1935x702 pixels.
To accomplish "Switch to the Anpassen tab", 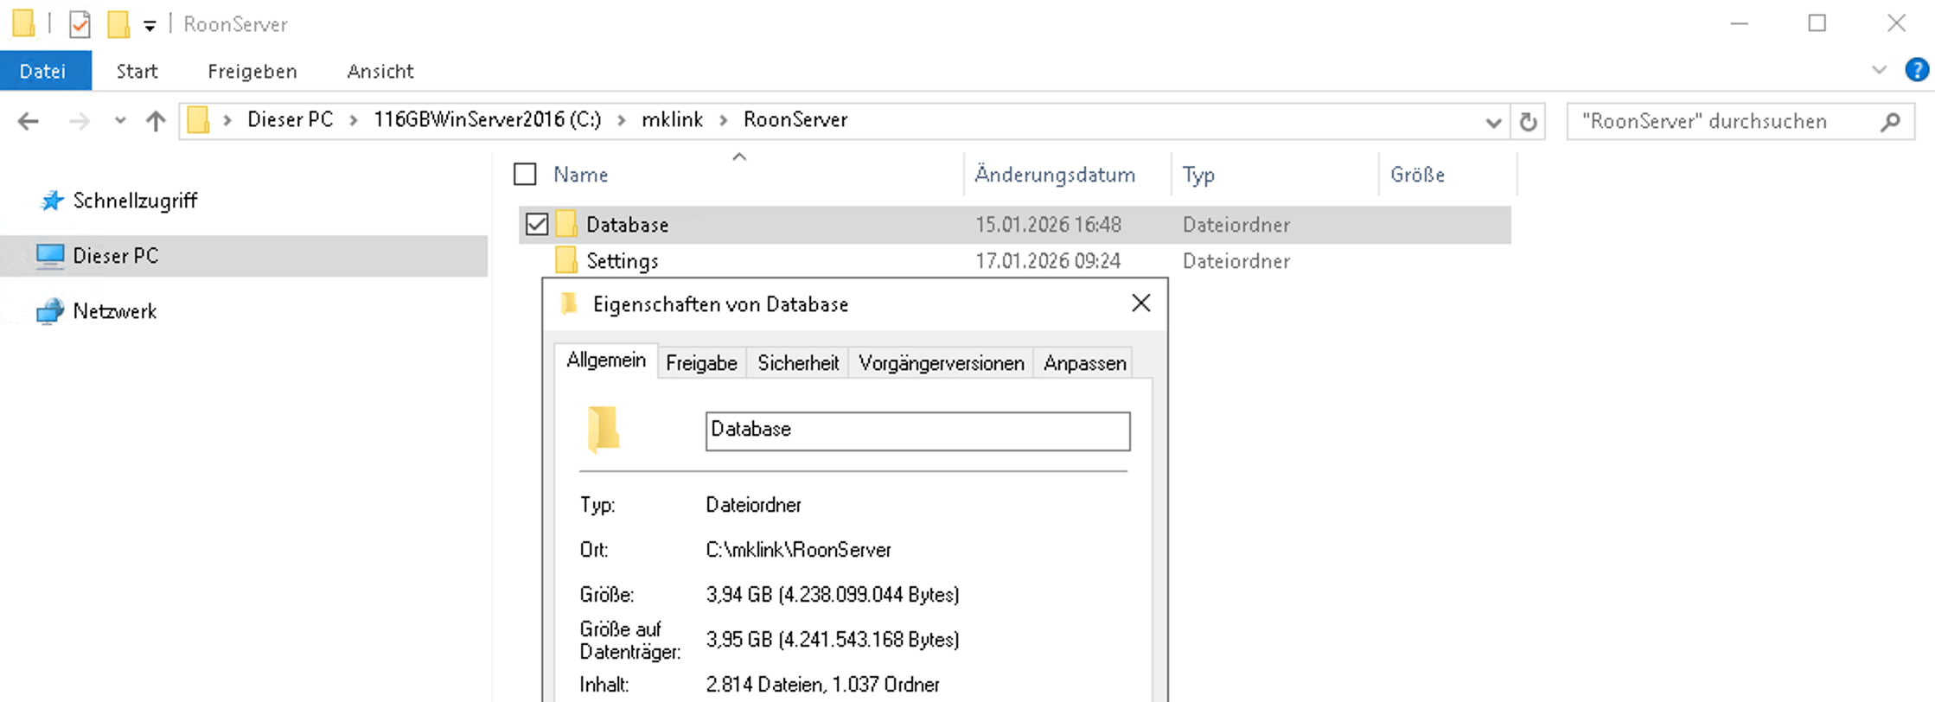I will (x=1085, y=363).
